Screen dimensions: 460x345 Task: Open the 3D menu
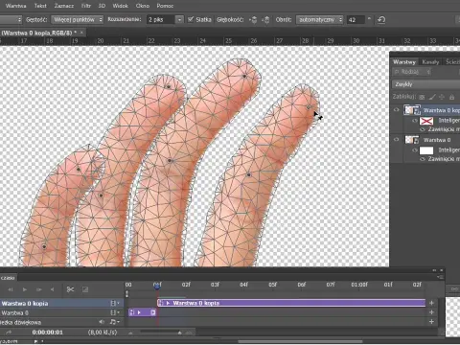pos(102,6)
